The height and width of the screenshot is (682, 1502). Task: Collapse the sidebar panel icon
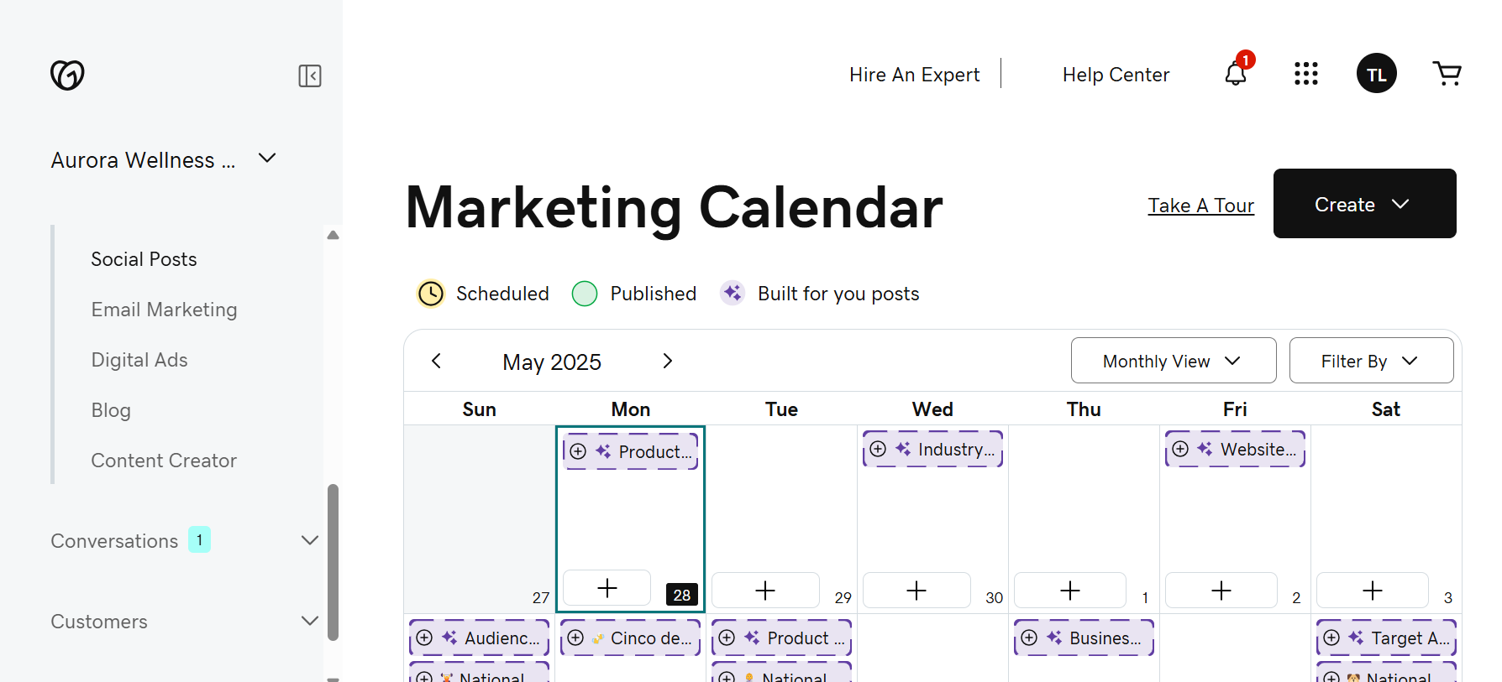click(x=310, y=75)
